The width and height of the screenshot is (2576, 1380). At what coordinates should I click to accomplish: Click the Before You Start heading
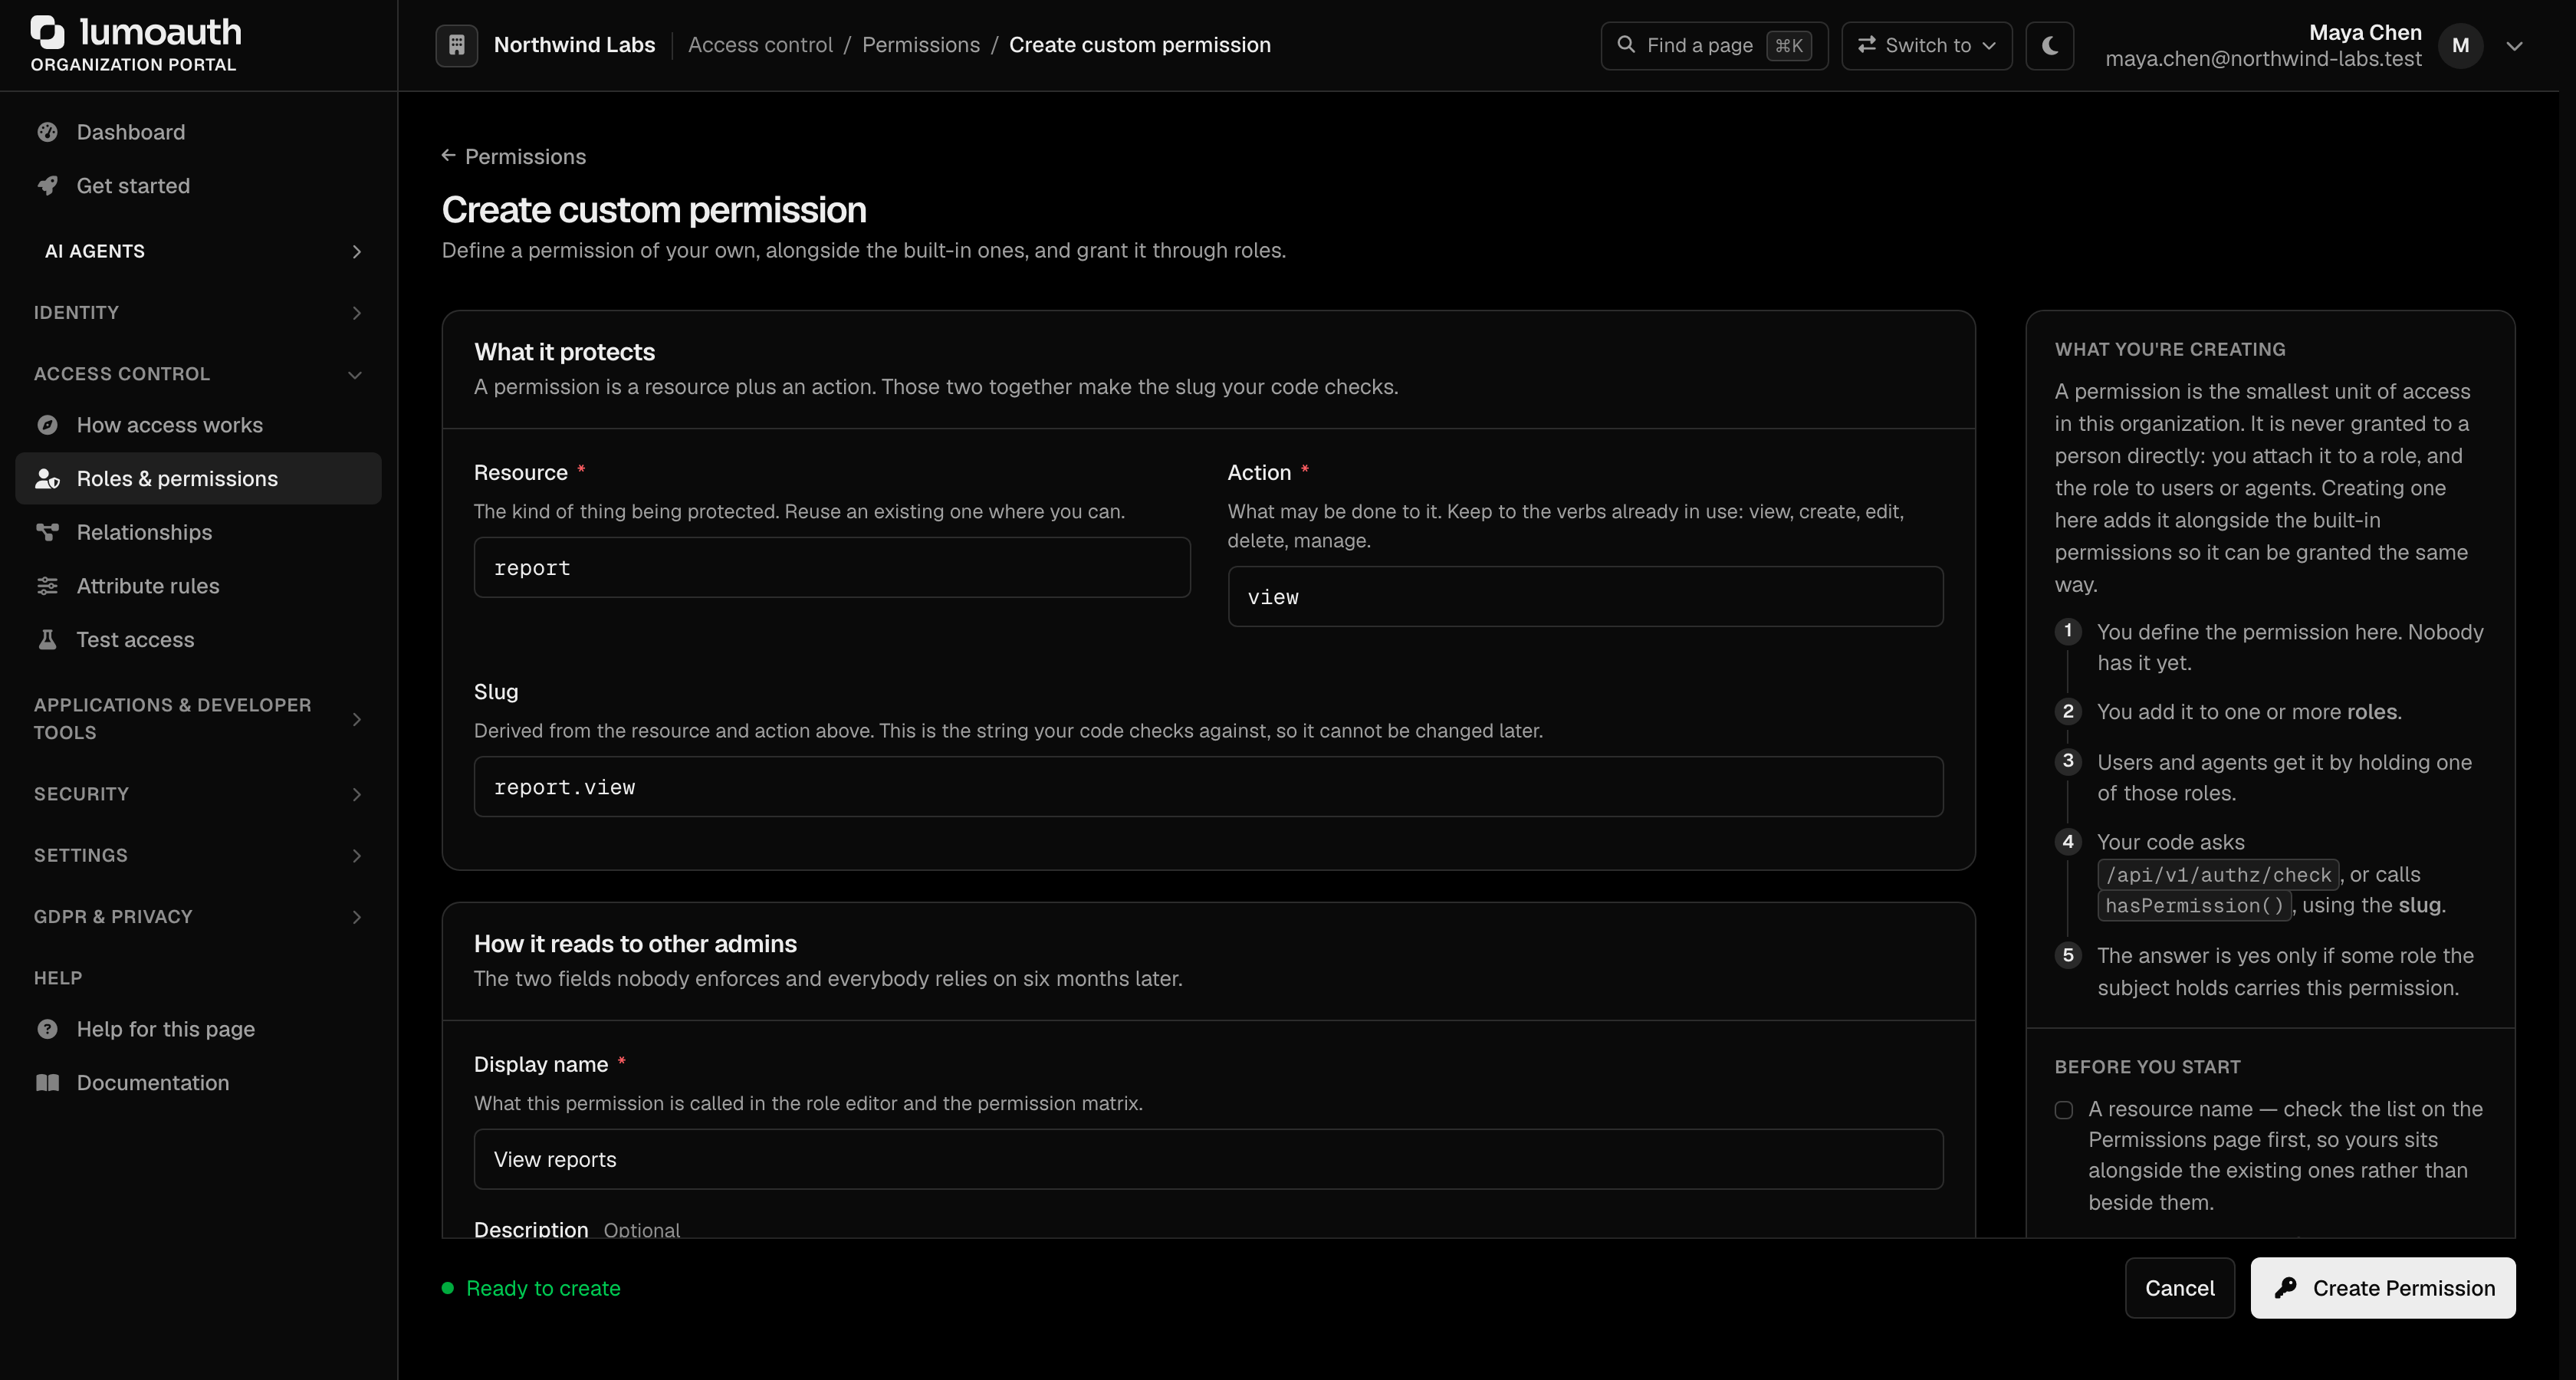click(x=2147, y=1067)
